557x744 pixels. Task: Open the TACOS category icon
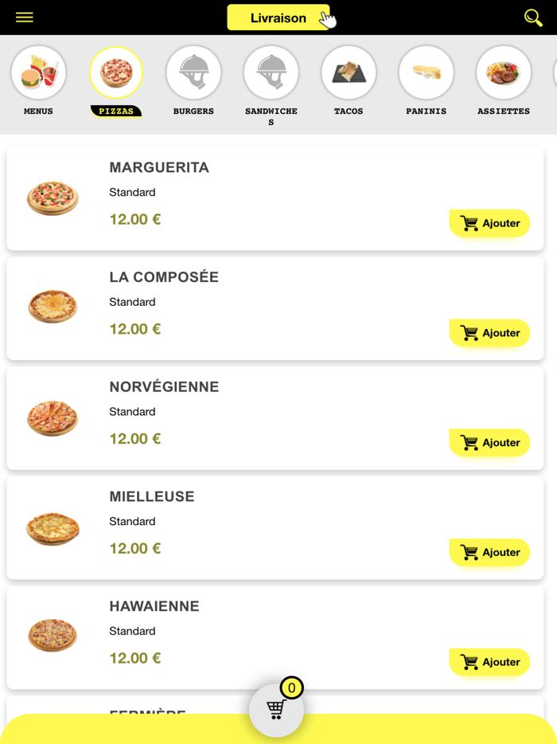pyautogui.click(x=349, y=72)
